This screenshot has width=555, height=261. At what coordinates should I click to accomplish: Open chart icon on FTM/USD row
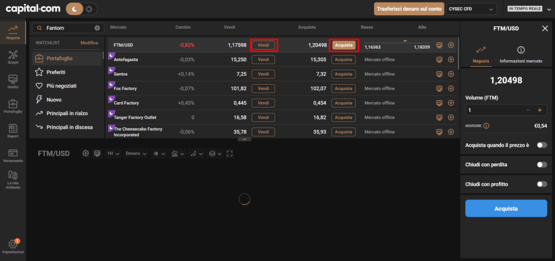coord(439,45)
